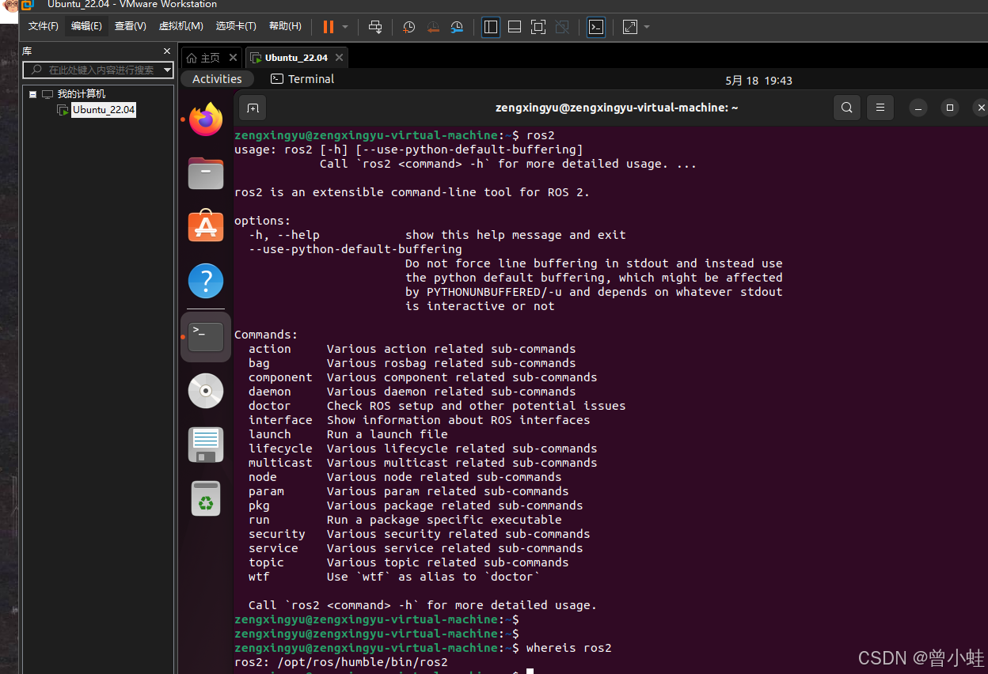Open the 编辑(E) menu
Screen dimensions: 988x674
click(86, 26)
